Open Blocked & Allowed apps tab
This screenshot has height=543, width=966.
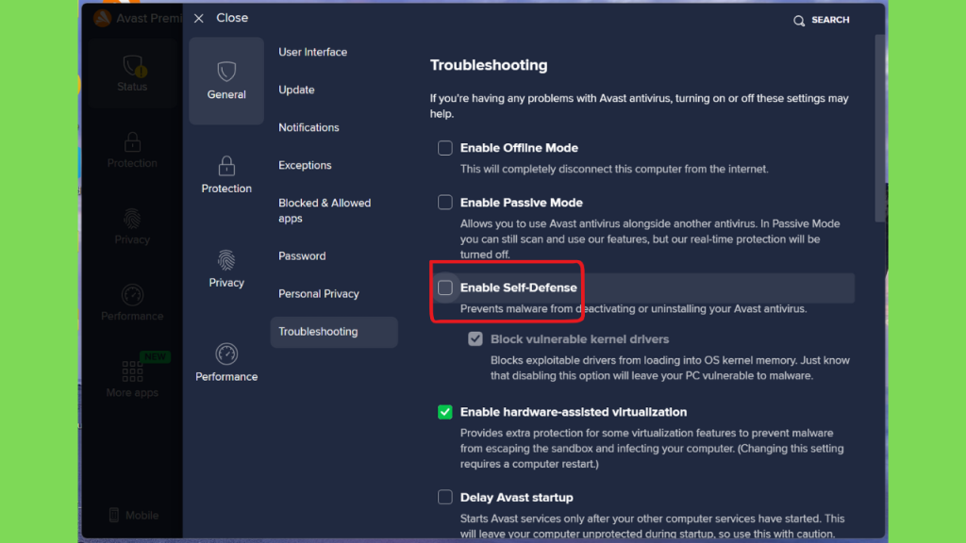[325, 210]
